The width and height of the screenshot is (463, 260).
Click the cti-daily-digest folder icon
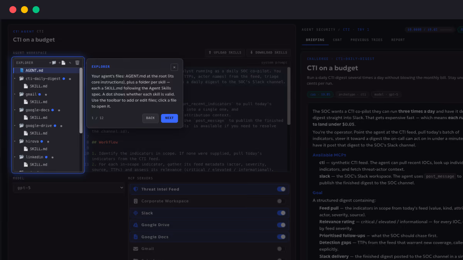click(x=22, y=79)
